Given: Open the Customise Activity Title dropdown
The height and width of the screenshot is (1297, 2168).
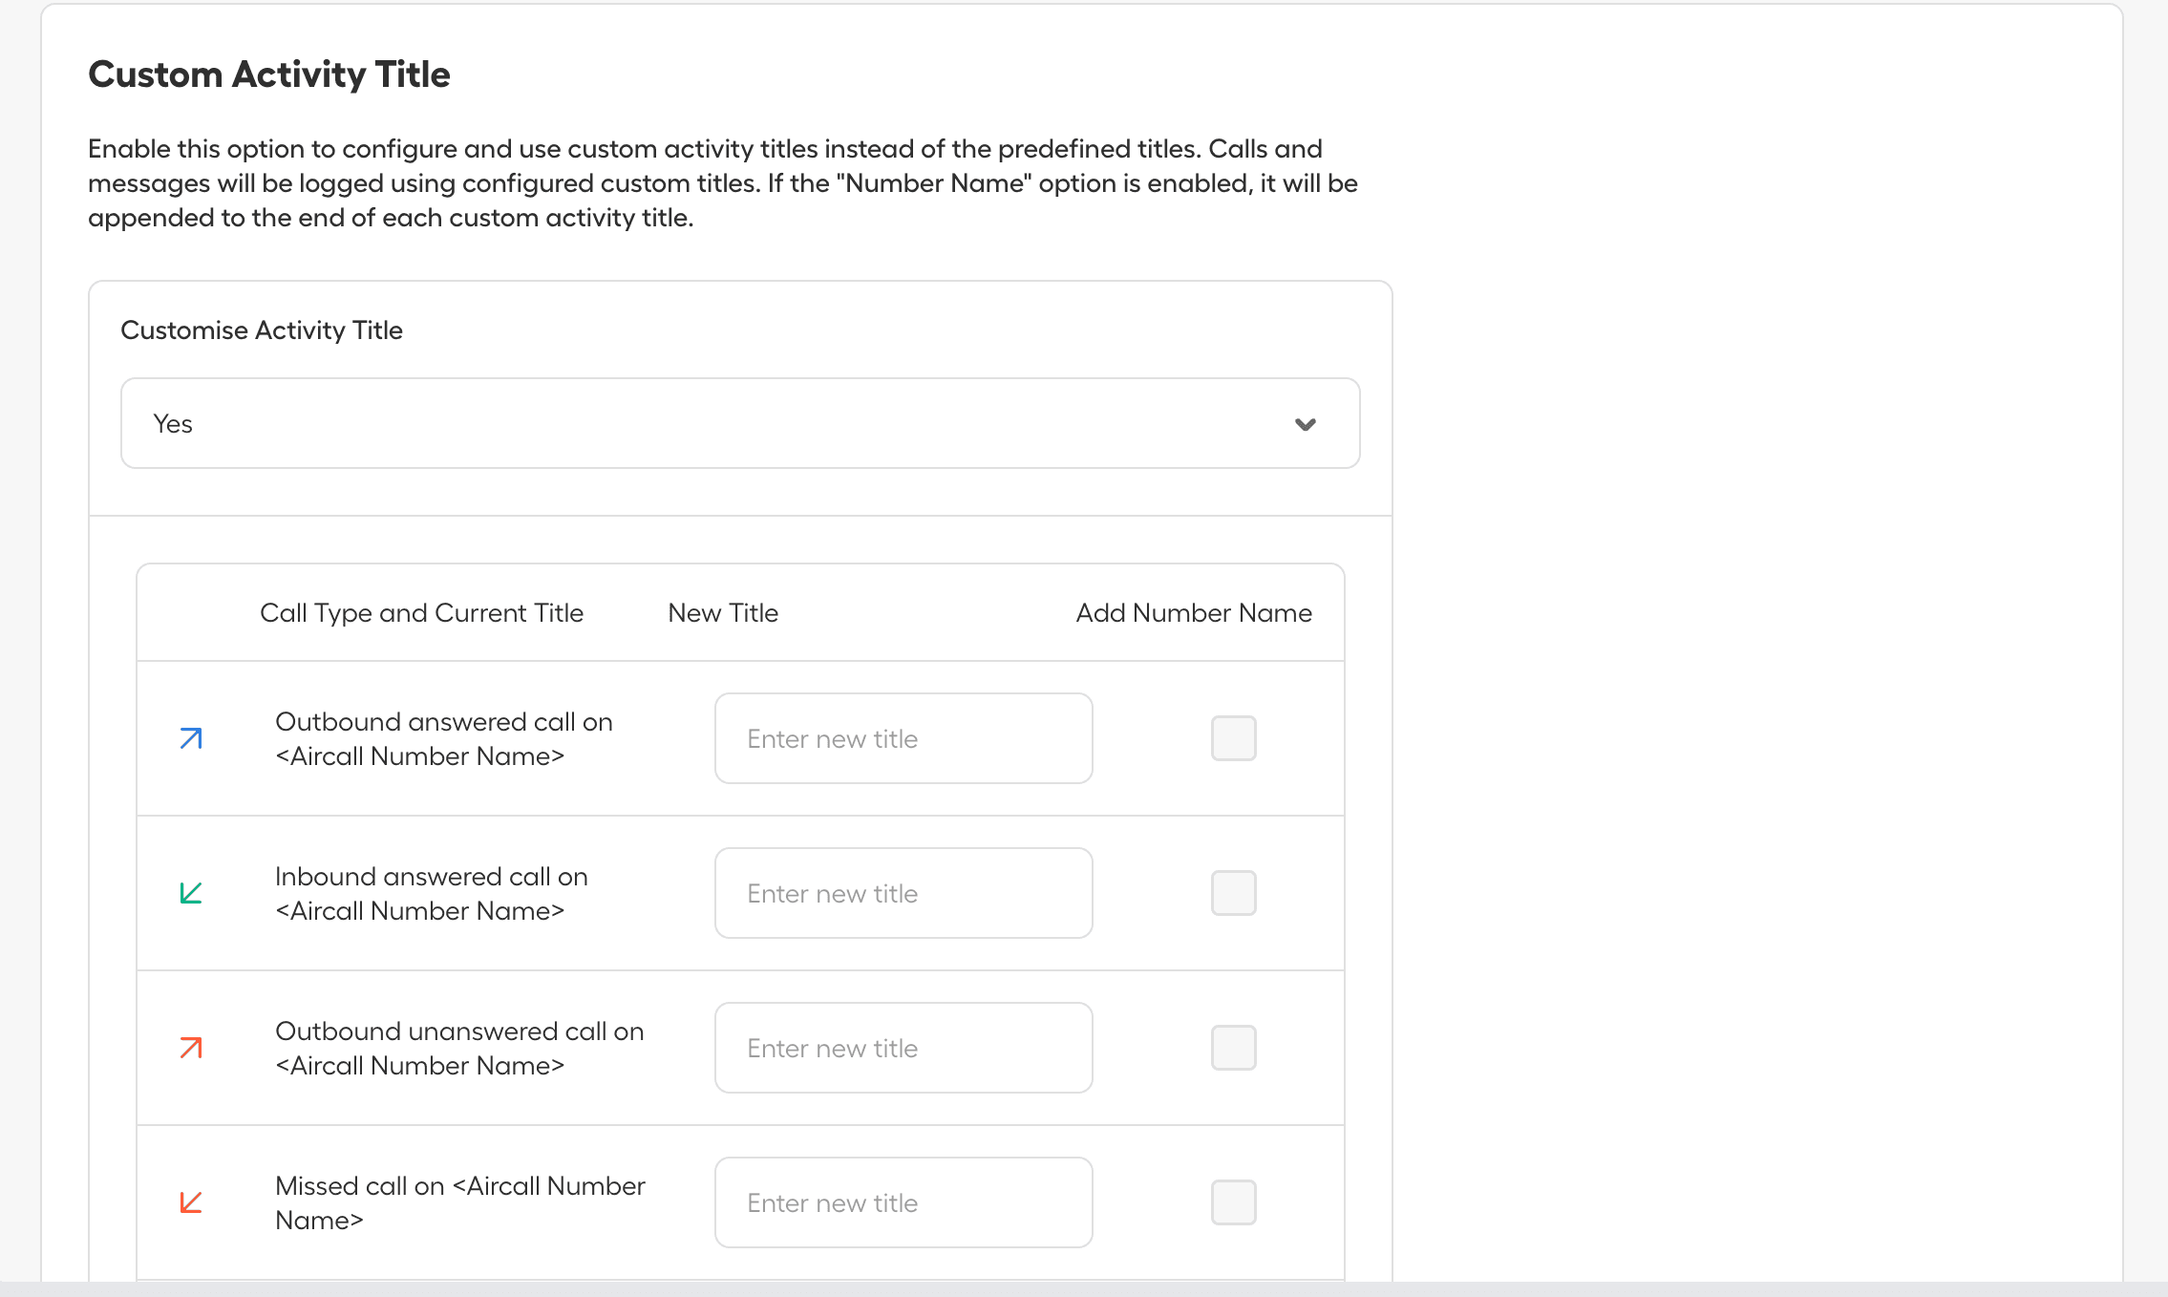Looking at the screenshot, I should click(740, 423).
